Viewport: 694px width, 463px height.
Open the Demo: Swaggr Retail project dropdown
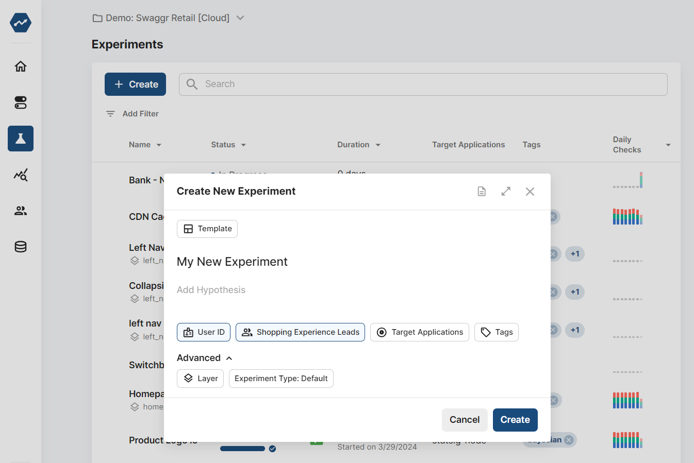click(169, 18)
